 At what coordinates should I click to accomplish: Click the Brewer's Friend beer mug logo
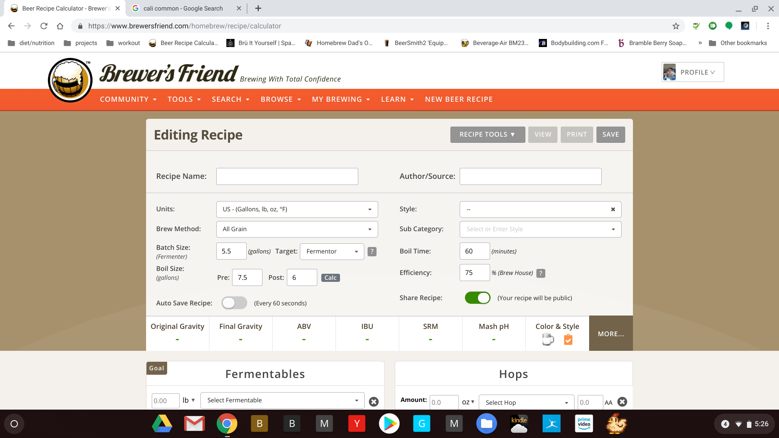pos(70,80)
